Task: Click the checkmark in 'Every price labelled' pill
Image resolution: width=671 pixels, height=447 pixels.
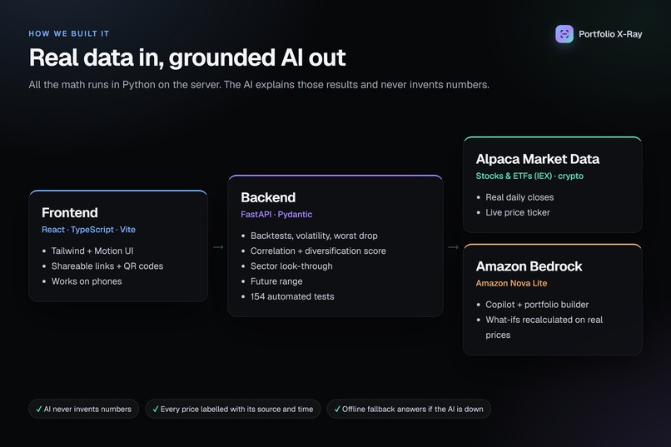Action: point(156,409)
